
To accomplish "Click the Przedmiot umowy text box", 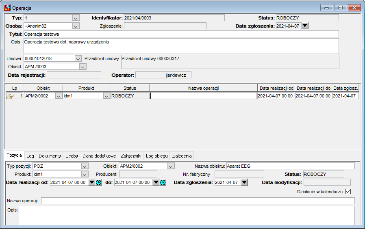I will (230, 62).
